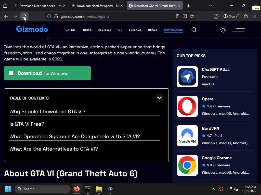The width and height of the screenshot is (261, 195).
Task: Collapse the Table of Contents chevron
Action: [x=159, y=98]
